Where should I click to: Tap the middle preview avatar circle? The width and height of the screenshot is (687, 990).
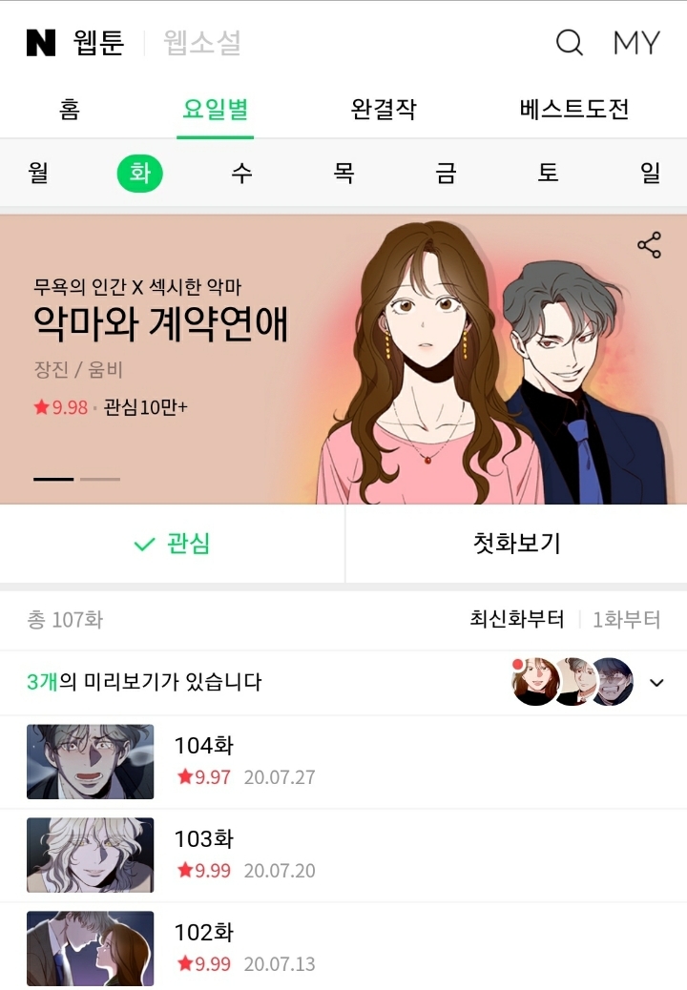[574, 682]
